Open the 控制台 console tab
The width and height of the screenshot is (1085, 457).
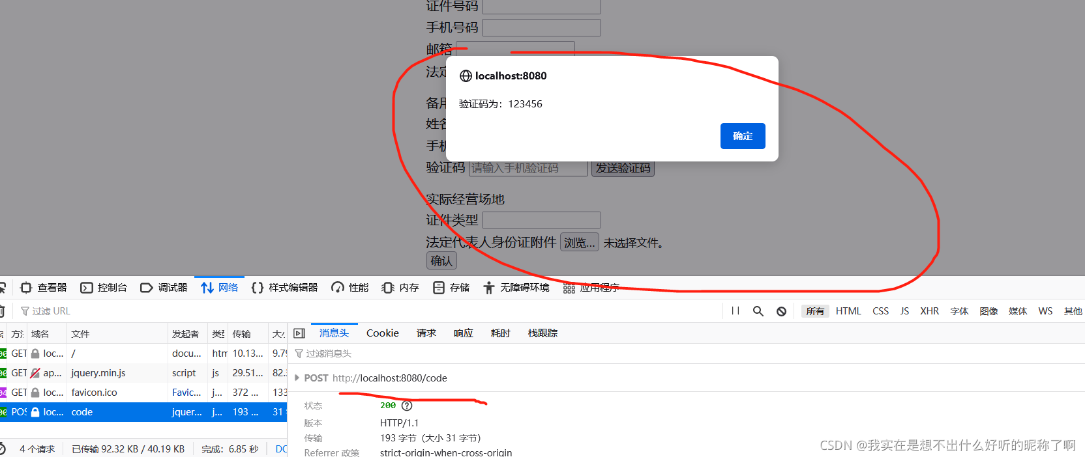coord(104,288)
